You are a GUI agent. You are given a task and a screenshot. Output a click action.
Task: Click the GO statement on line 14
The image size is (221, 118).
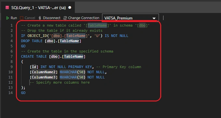tap(23, 93)
